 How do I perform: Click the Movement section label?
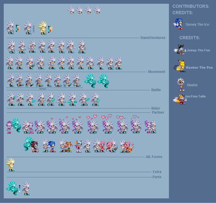157,72
